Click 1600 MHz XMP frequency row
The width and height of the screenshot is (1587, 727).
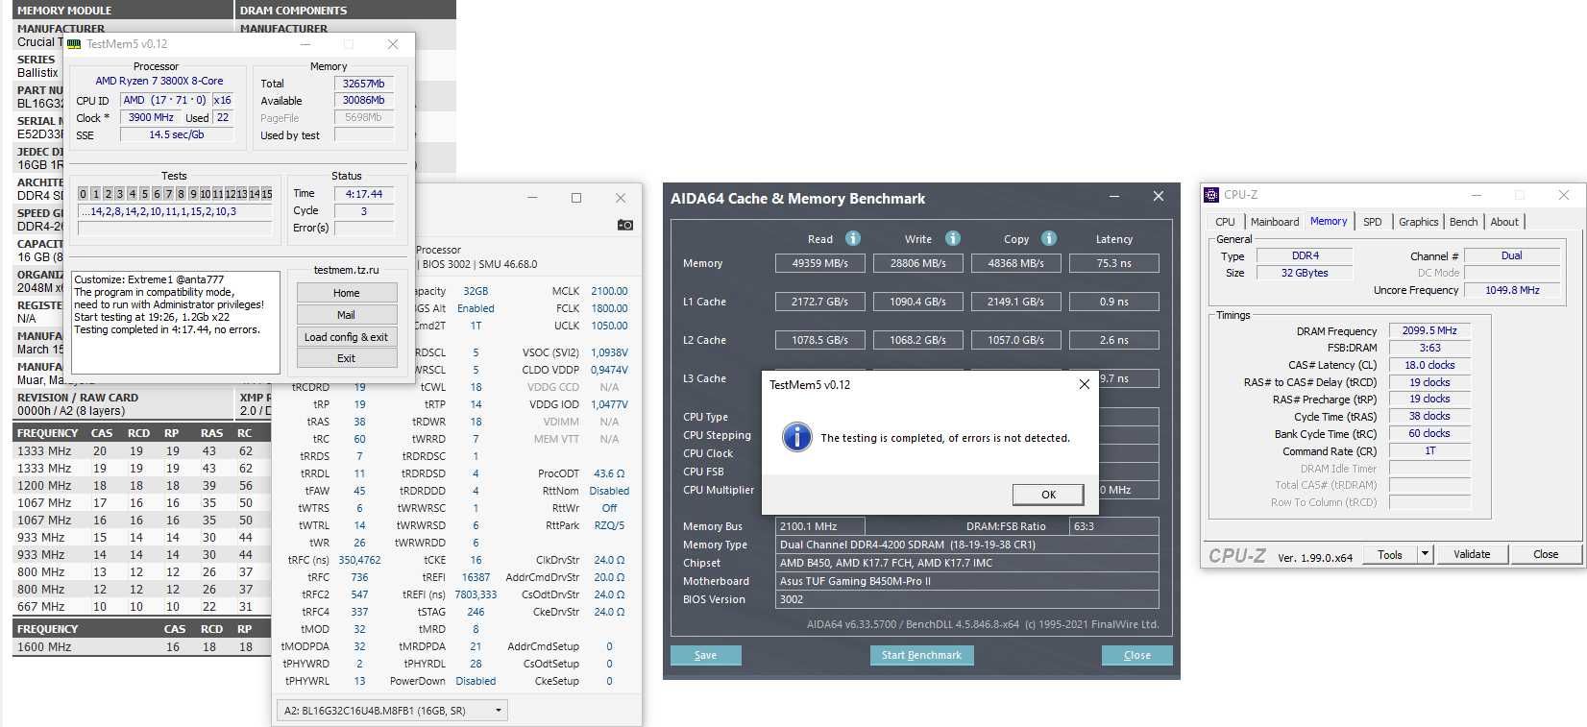(x=144, y=646)
